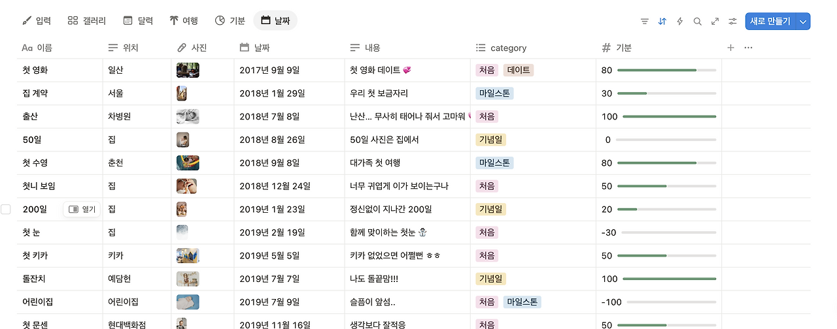
Task: Switch to the 기분 view tab
Action: [230, 21]
